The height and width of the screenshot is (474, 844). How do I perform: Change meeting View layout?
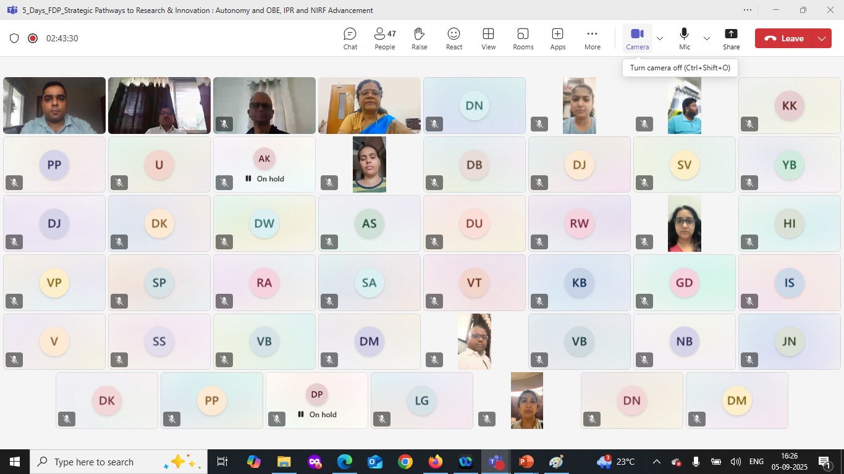[488, 38]
